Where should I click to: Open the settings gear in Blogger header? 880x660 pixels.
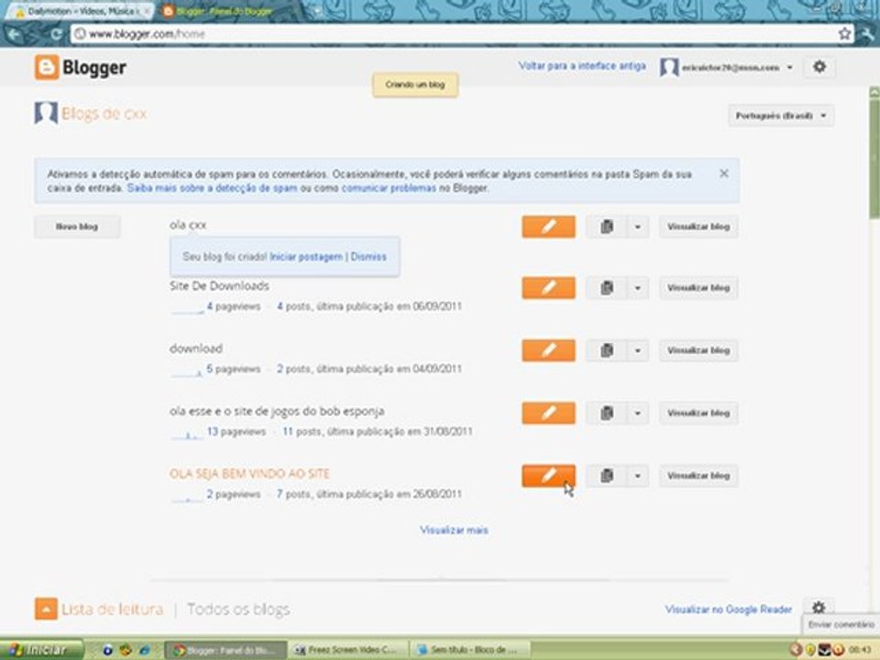coord(819,67)
